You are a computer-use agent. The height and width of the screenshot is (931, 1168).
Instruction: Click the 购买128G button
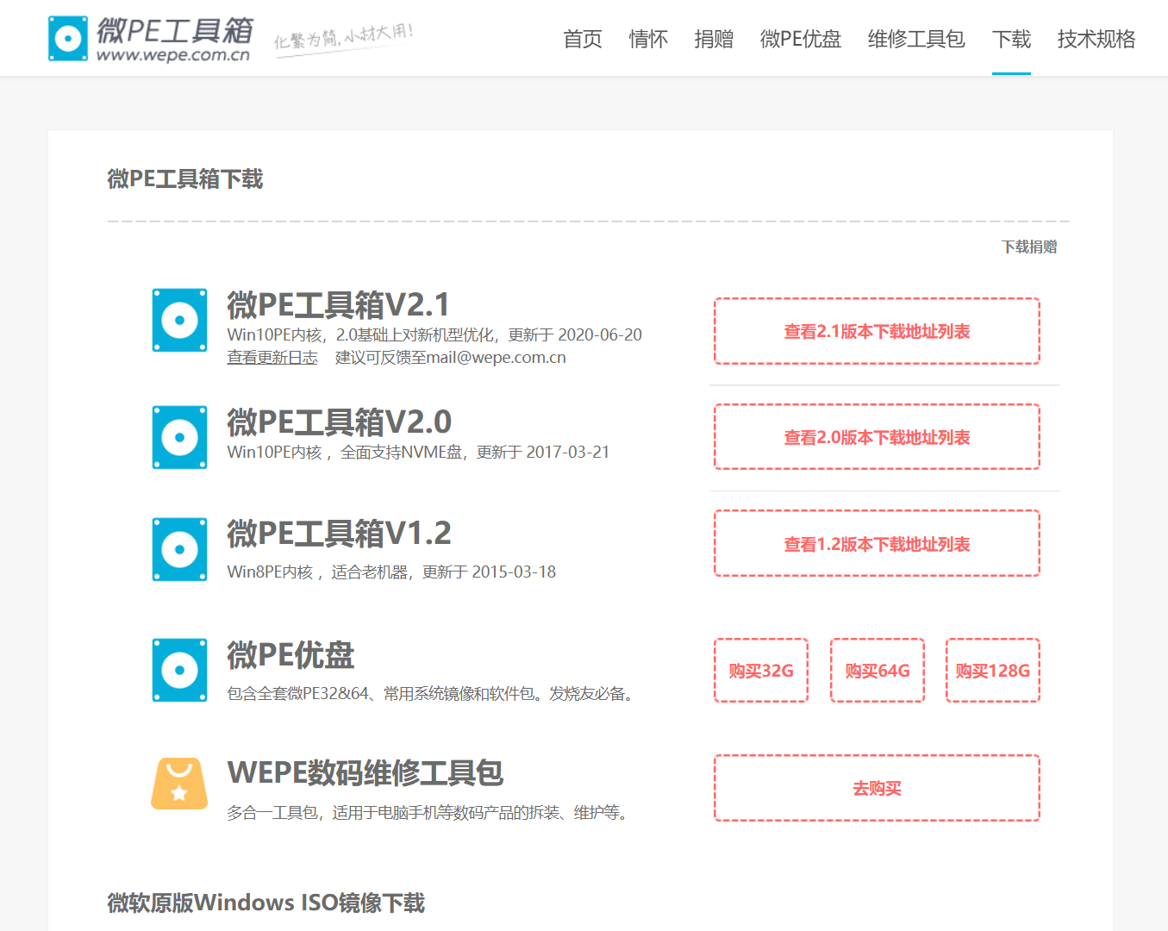click(993, 671)
